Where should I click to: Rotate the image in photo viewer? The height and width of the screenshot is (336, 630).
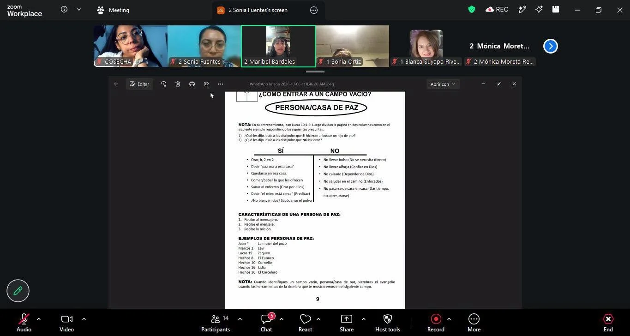click(163, 84)
